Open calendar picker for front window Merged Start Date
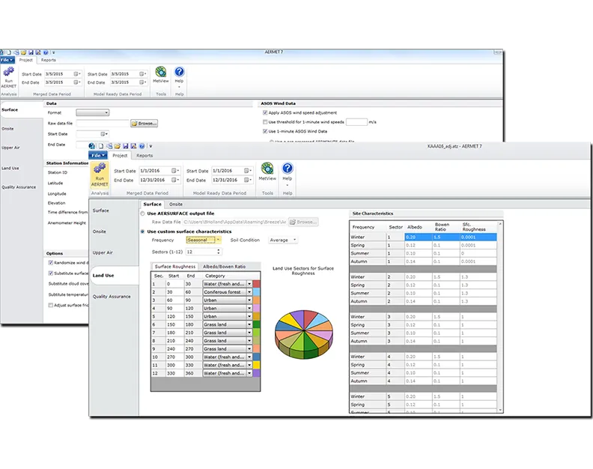Screen dimensions: 593x469 click(x=174, y=171)
